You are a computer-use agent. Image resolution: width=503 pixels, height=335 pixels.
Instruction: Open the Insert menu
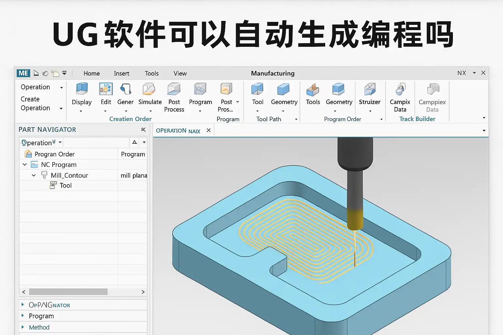pyautogui.click(x=121, y=74)
